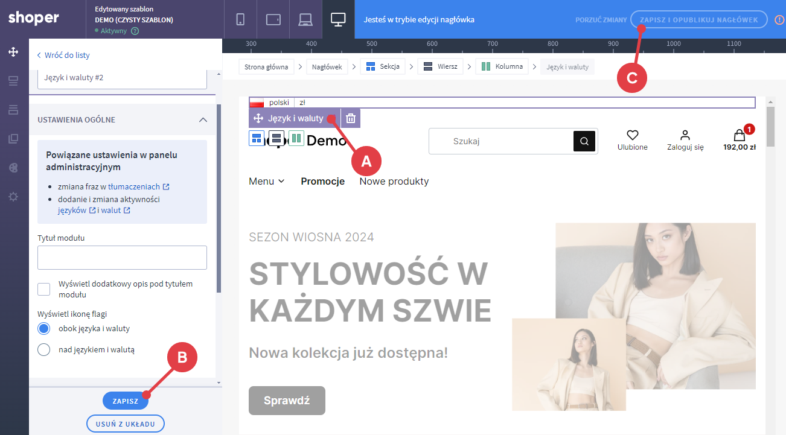Click Usuń z układu button
The height and width of the screenshot is (435, 786).
pyautogui.click(x=126, y=424)
